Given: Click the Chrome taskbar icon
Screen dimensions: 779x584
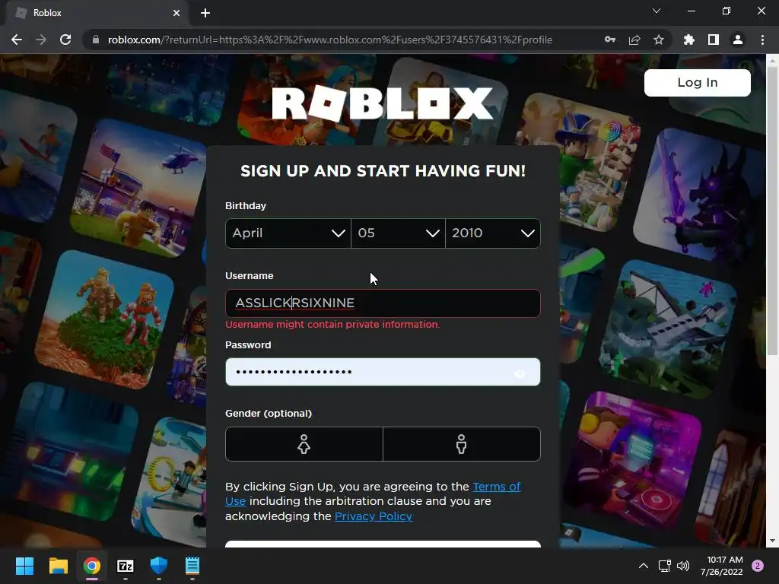Looking at the screenshot, I should pos(91,566).
